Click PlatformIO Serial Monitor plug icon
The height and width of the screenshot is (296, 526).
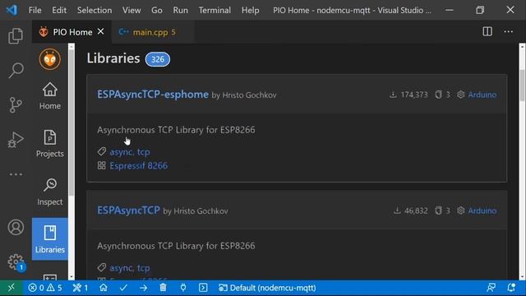183,288
